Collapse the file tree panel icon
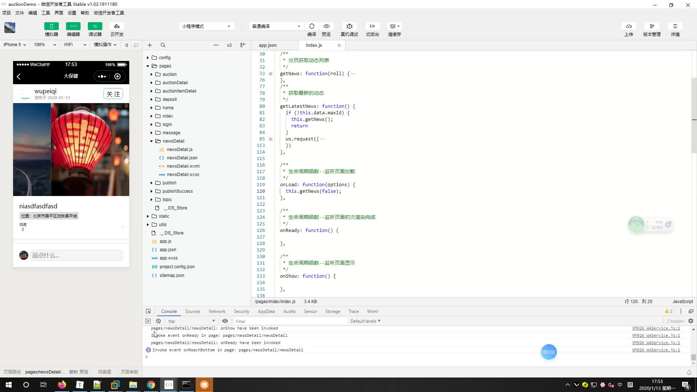This screenshot has width=697, height=392. click(x=243, y=45)
